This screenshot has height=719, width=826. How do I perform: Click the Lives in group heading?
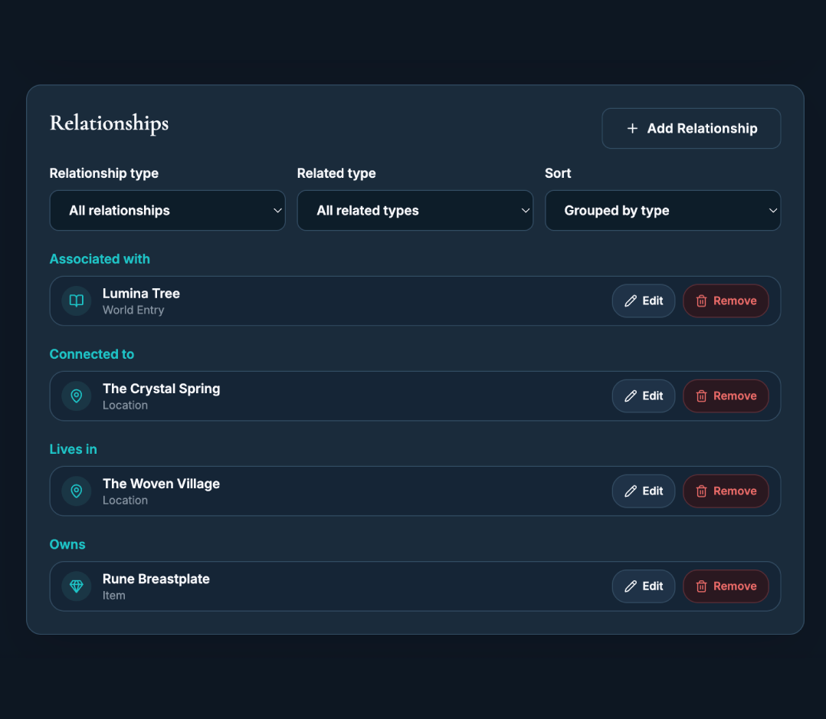click(x=74, y=449)
